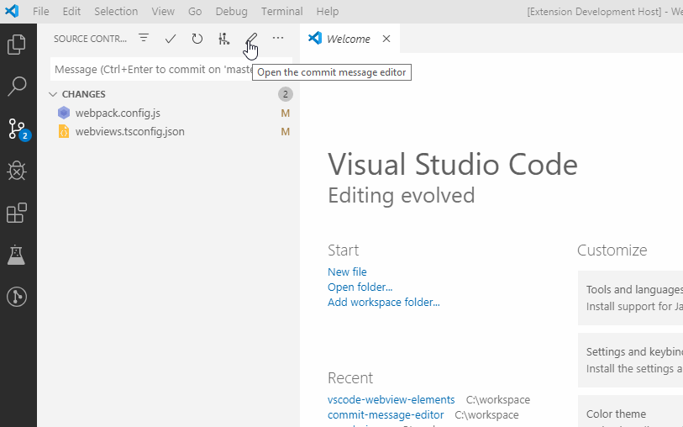The height and width of the screenshot is (427, 683).
Task: Open the Source Control more actions ellipsis
Action: tap(278, 39)
